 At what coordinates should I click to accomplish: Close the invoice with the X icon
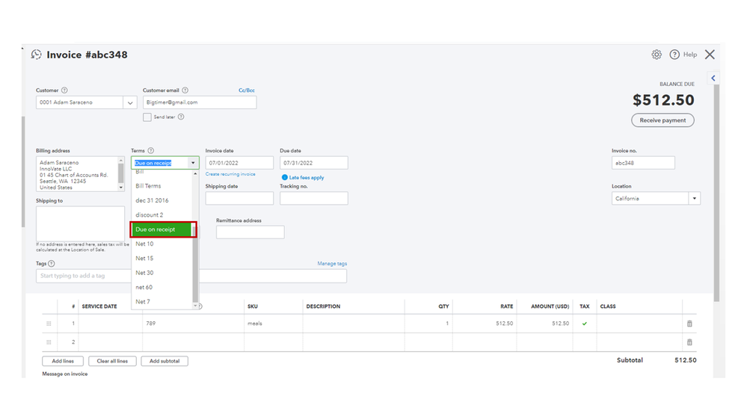pos(710,55)
